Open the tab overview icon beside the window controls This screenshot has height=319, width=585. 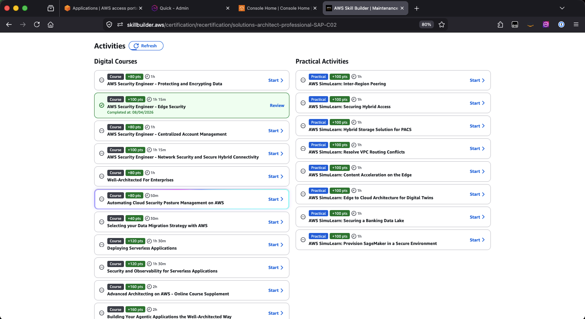(51, 8)
